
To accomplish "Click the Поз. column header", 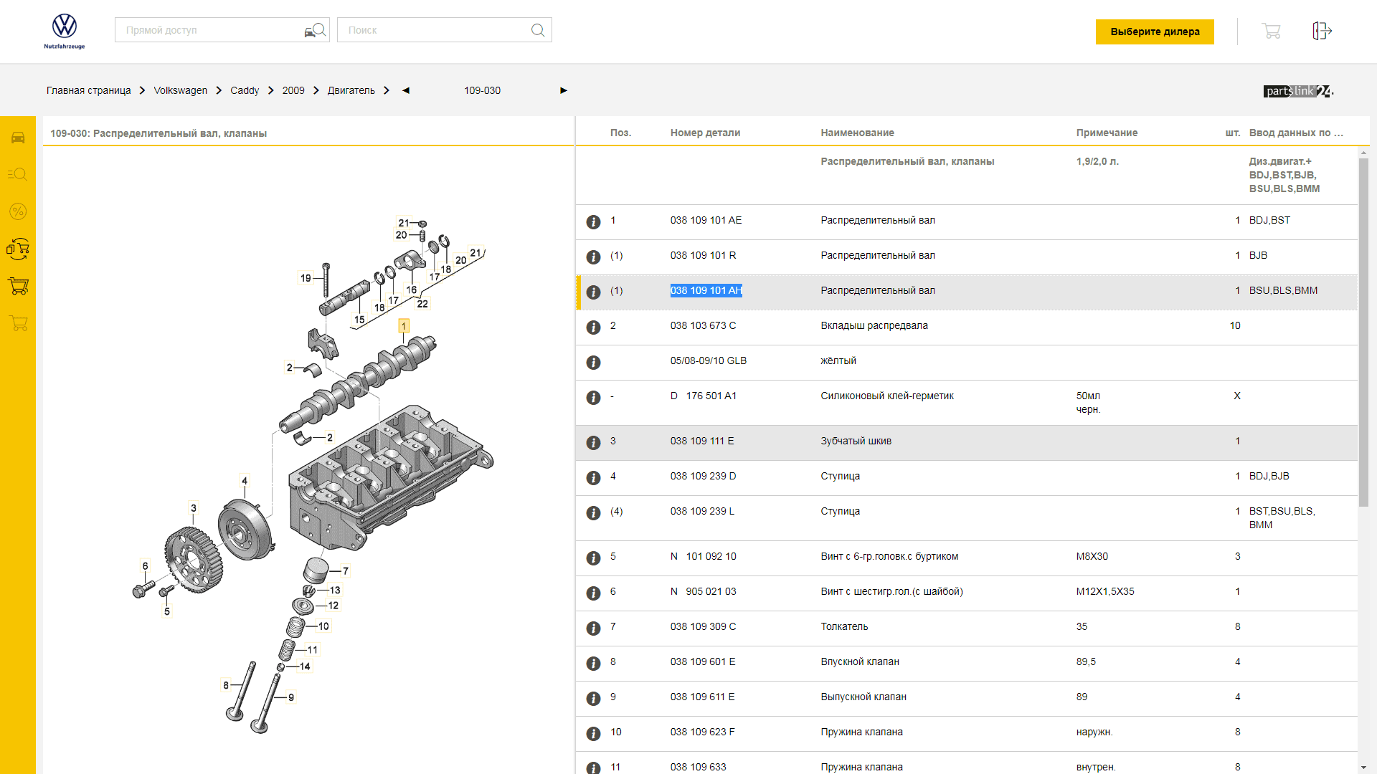I will [621, 133].
